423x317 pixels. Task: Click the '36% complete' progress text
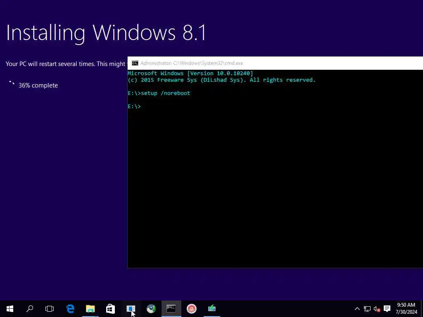pyautogui.click(x=38, y=85)
